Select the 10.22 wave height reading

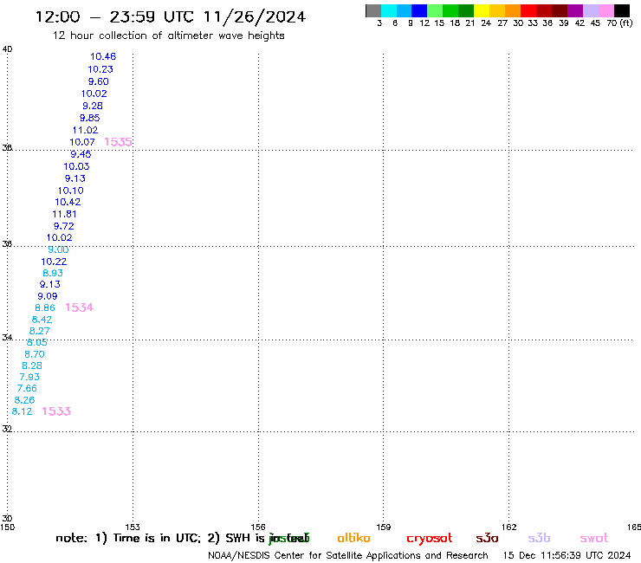(x=54, y=262)
